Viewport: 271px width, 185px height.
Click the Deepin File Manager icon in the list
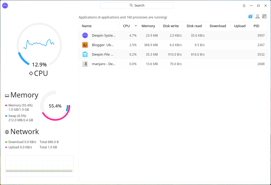[x=85, y=54]
